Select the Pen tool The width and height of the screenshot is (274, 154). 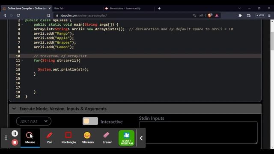(49, 138)
